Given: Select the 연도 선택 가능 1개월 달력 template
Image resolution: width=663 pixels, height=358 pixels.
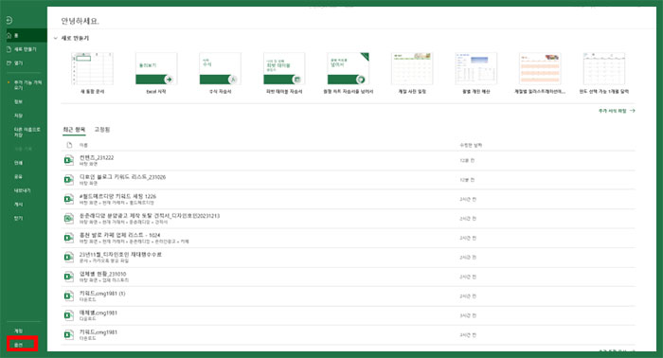Looking at the screenshot, I should [604, 73].
